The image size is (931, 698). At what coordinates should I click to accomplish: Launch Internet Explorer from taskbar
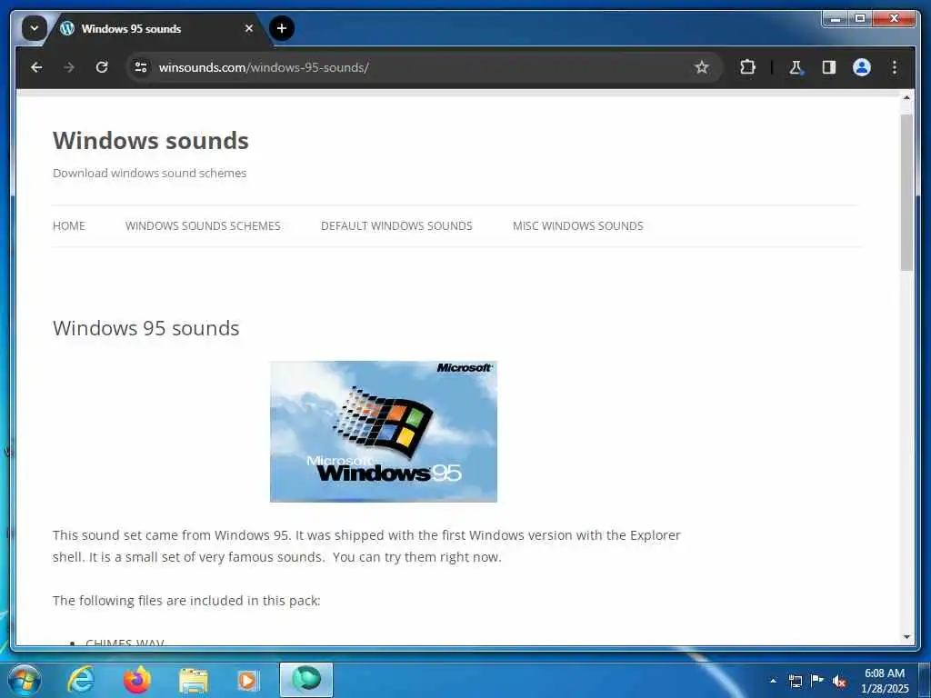click(x=80, y=680)
